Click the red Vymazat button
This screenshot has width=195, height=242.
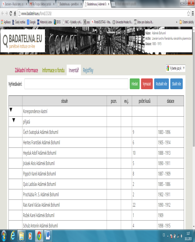pos(147,84)
